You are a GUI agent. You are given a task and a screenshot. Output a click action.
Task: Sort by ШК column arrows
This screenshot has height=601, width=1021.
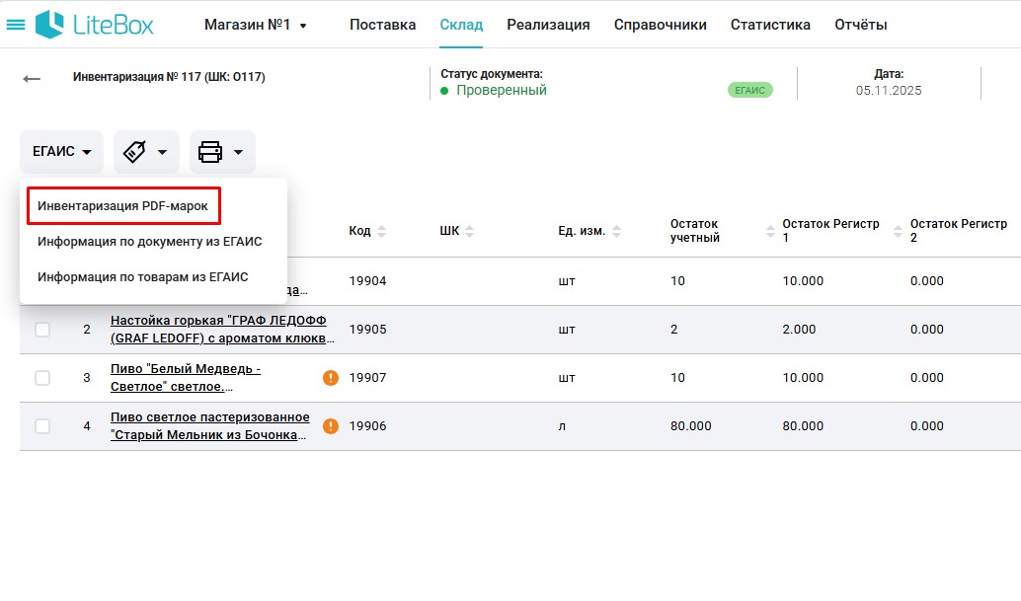coord(470,231)
